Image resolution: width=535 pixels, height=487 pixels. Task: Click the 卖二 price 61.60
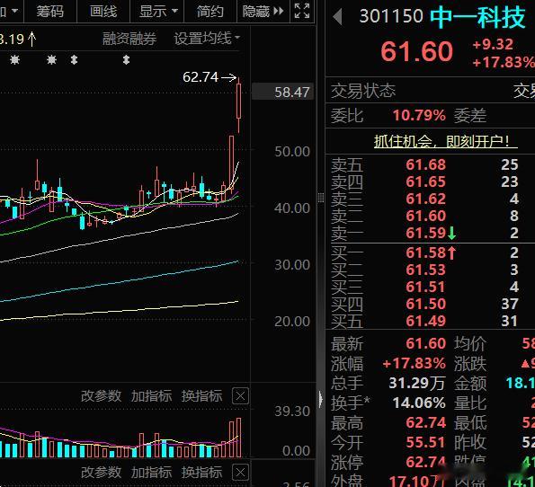coord(425,216)
